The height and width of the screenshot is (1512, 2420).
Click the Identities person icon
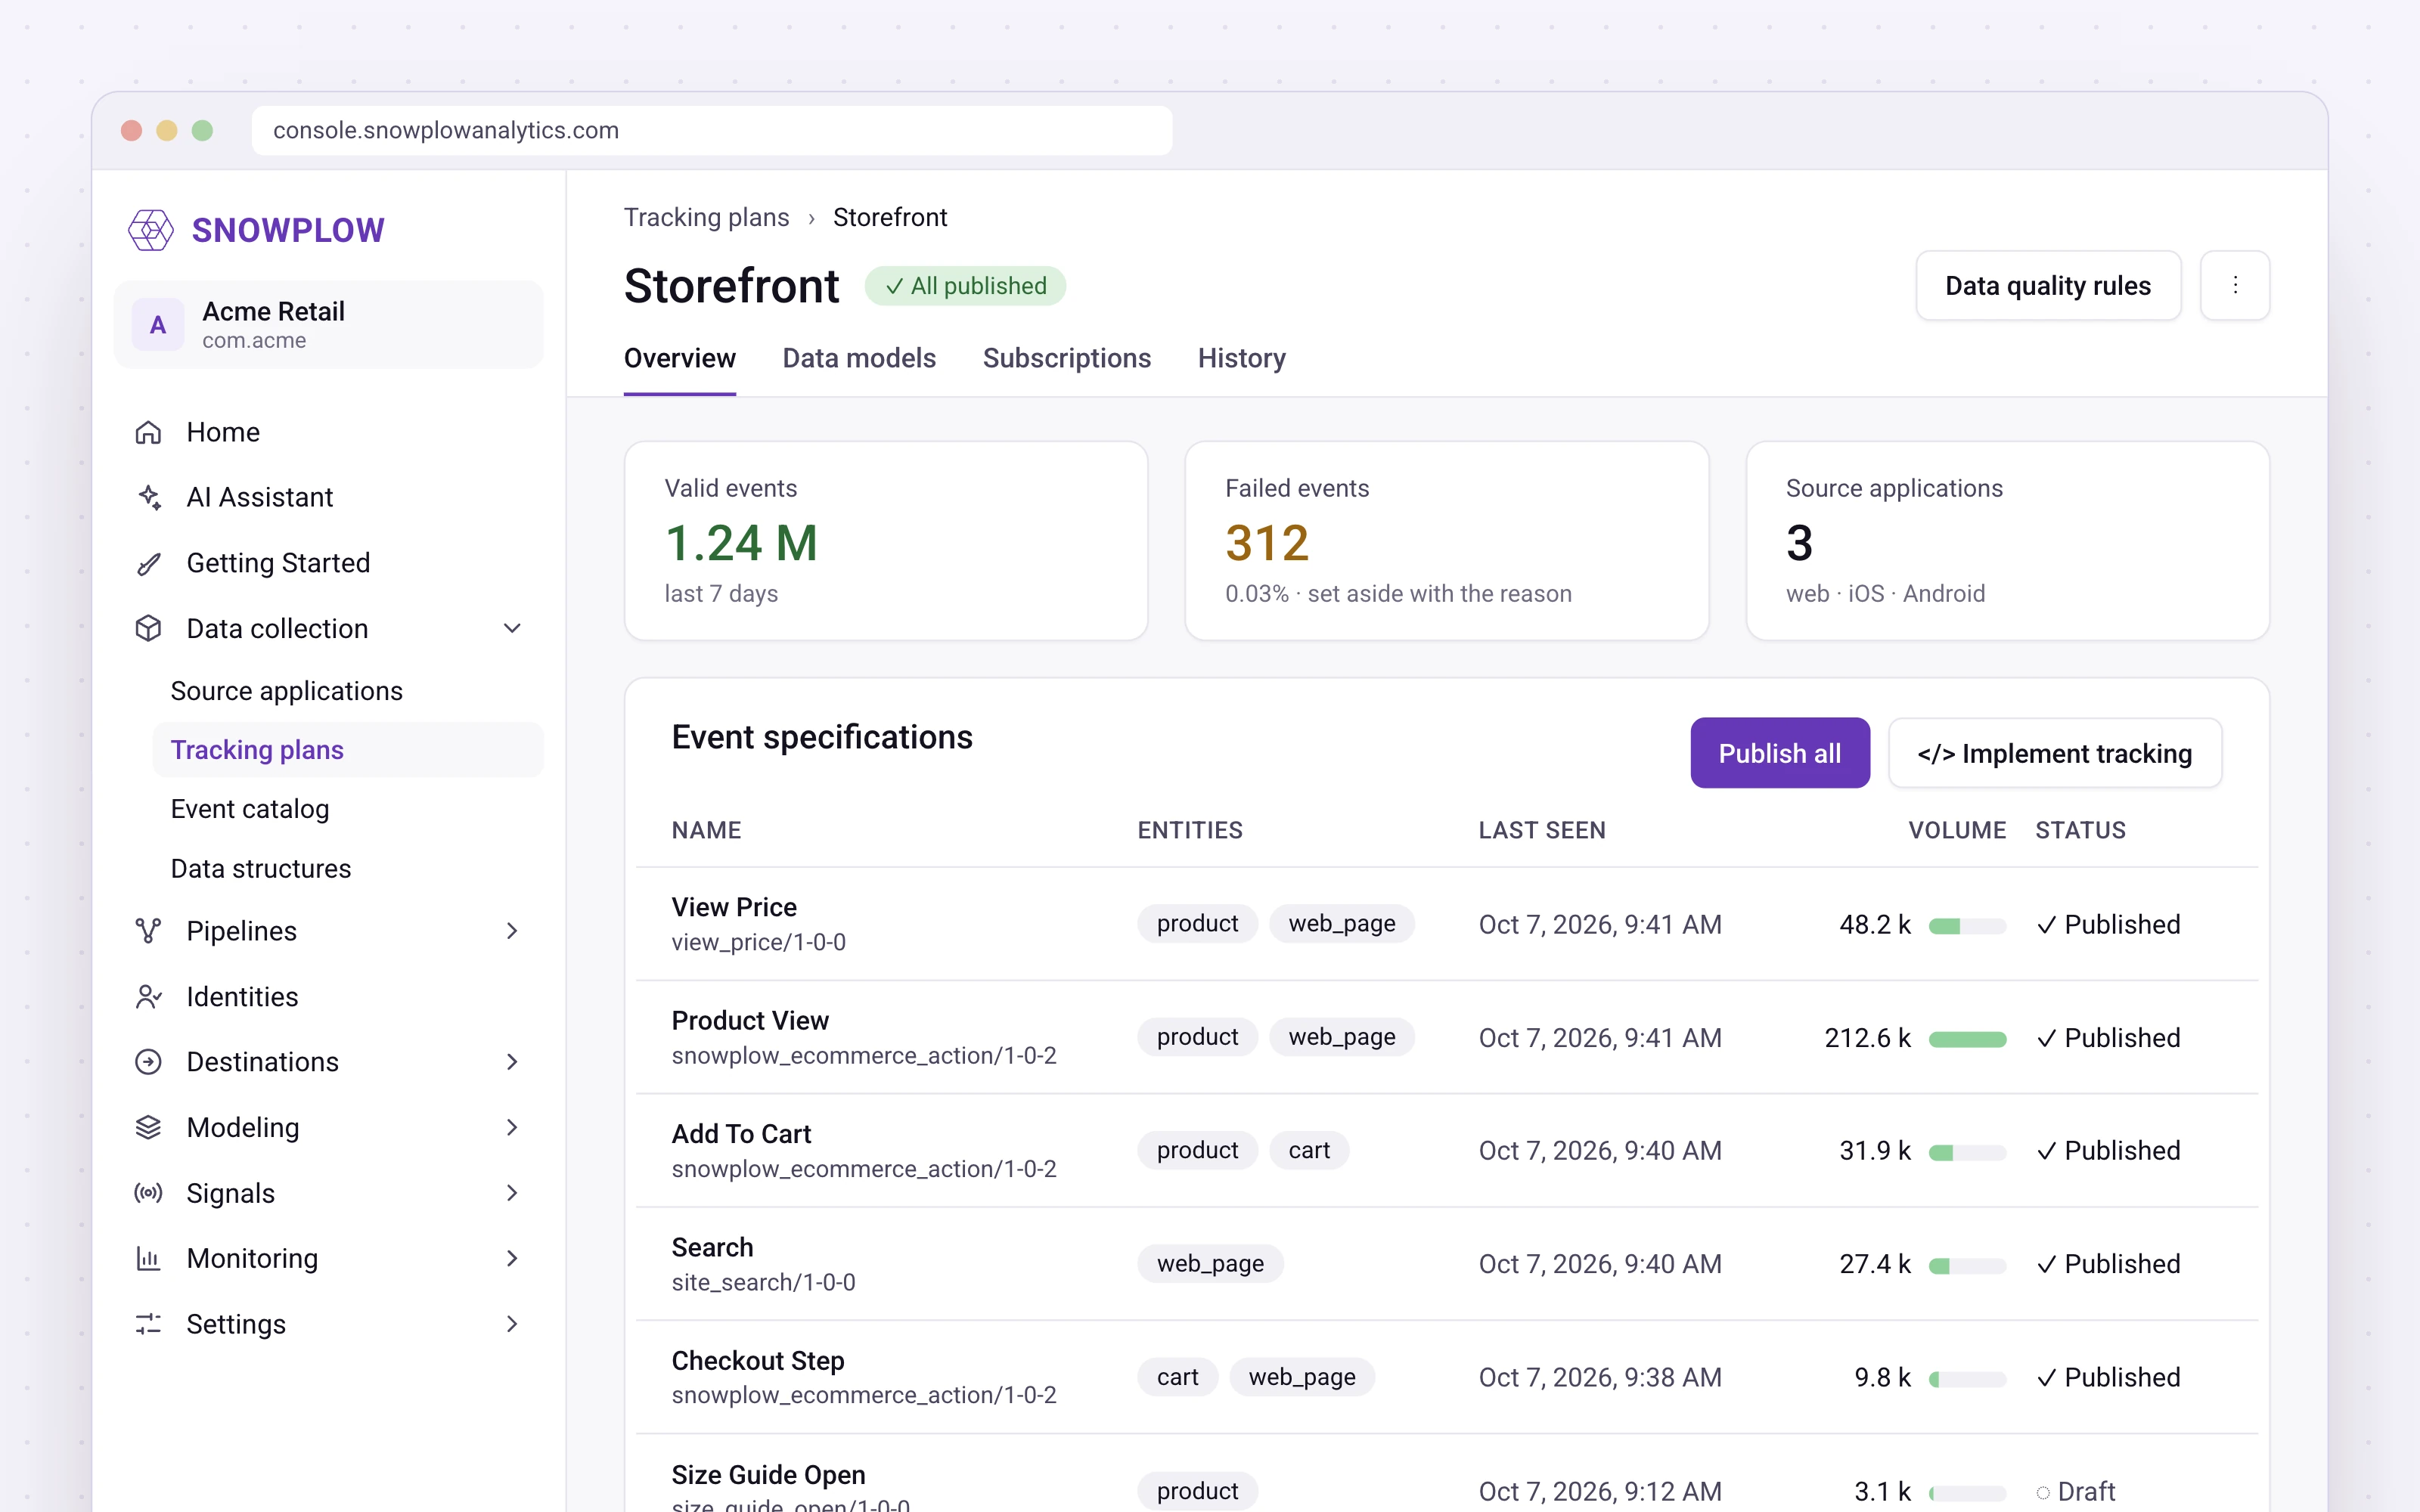point(148,997)
